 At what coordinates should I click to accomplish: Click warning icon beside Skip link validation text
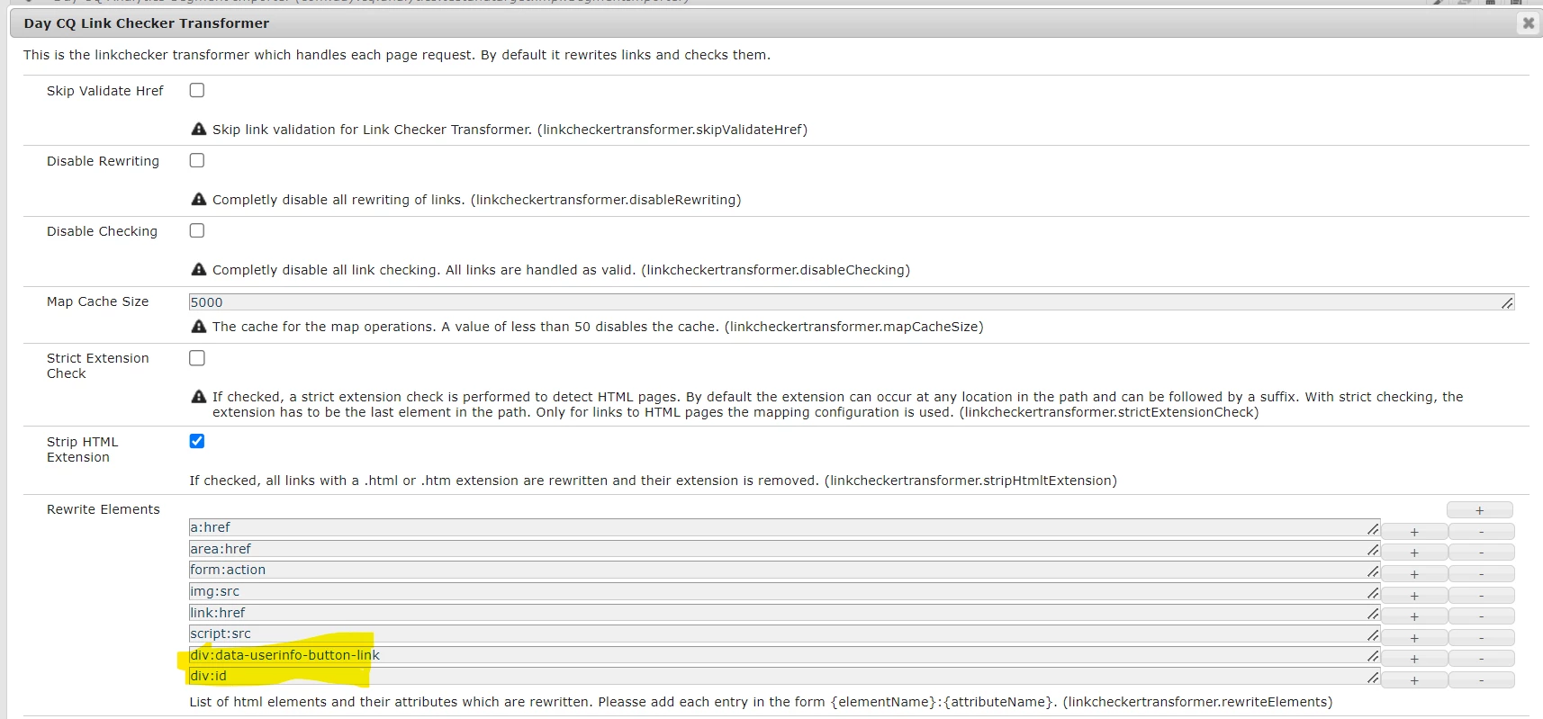pyautogui.click(x=199, y=129)
